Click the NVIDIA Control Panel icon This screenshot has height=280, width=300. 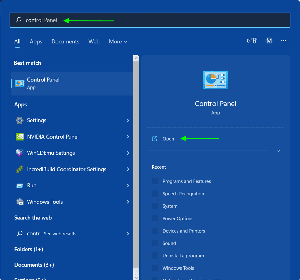click(x=20, y=137)
